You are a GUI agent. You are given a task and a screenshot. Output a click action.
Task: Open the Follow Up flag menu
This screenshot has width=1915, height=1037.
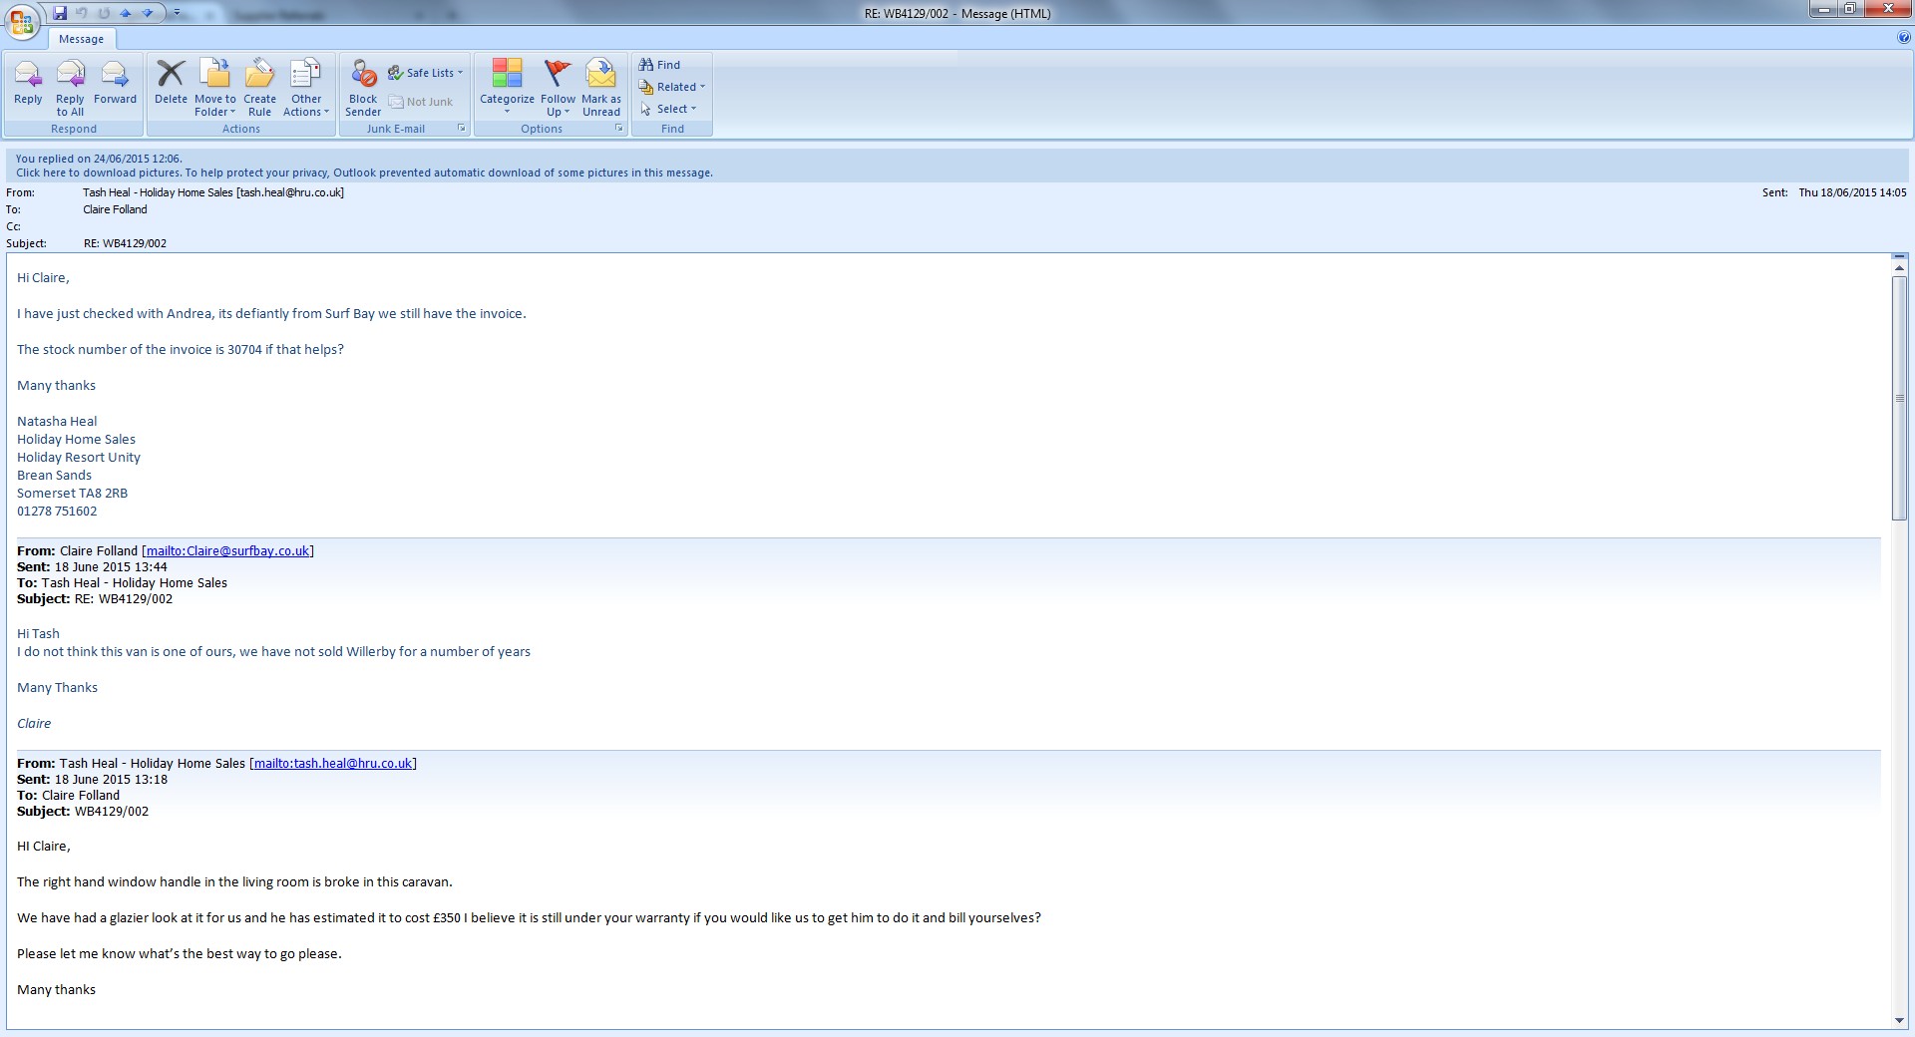[558, 88]
